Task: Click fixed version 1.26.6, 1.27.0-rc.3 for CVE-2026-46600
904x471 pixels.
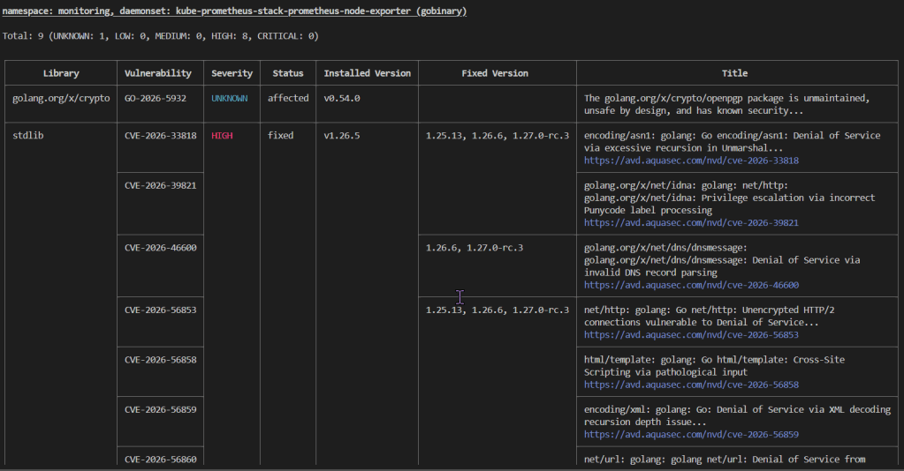Action: 475,248
